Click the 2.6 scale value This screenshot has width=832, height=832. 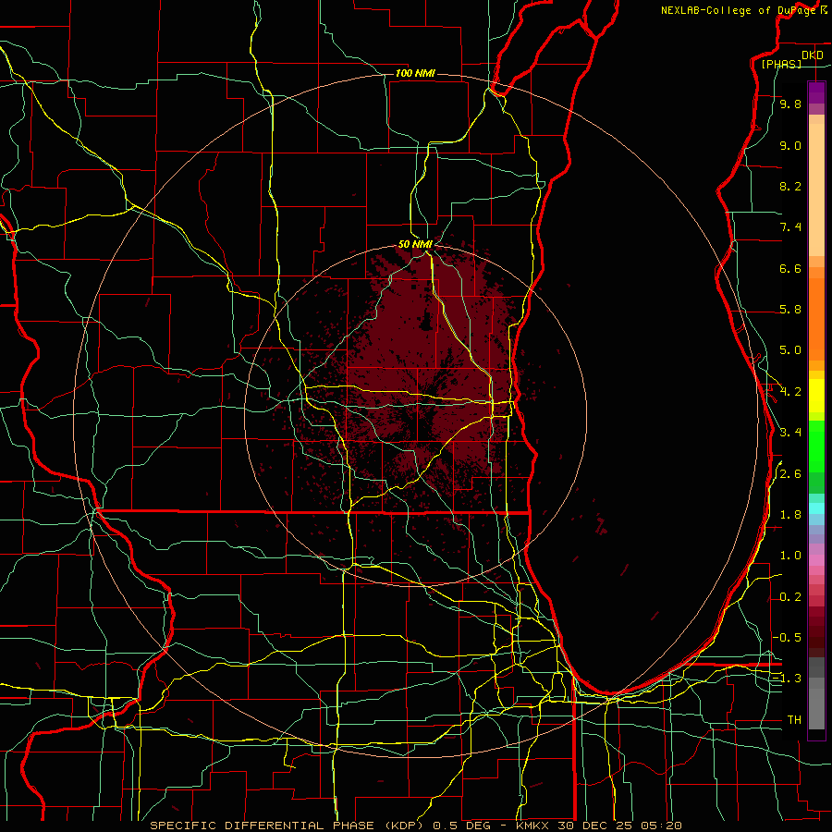pyautogui.click(x=790, y=474)
